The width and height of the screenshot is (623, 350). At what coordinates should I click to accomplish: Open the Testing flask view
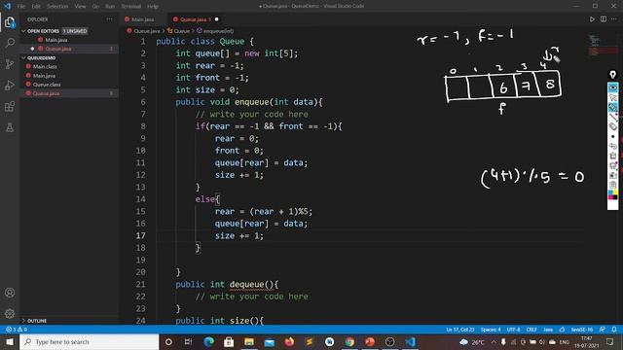10,127
